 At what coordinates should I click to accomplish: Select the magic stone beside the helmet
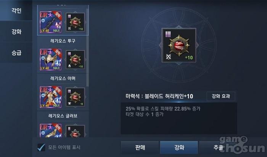[75, 60]
